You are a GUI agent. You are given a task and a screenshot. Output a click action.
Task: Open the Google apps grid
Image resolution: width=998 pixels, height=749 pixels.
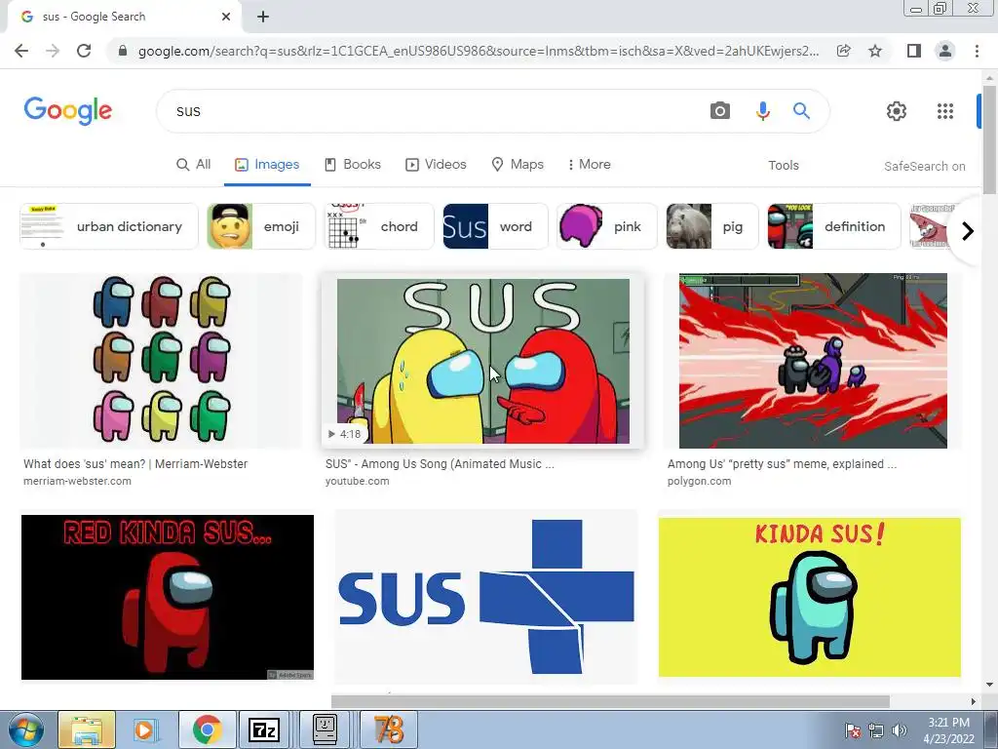click(945, 111)
